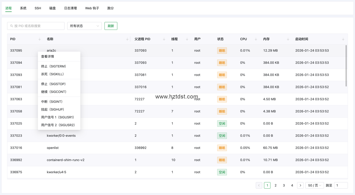Click the 刷新 refresh button
The height and width of the screenshot is (195, 355).
click(x=111, y=26)
